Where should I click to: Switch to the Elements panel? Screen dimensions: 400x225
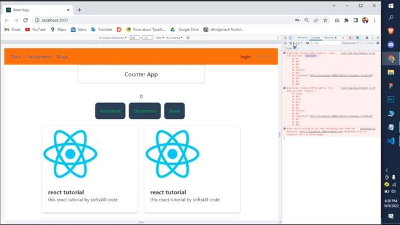click(x=302, y=37)
